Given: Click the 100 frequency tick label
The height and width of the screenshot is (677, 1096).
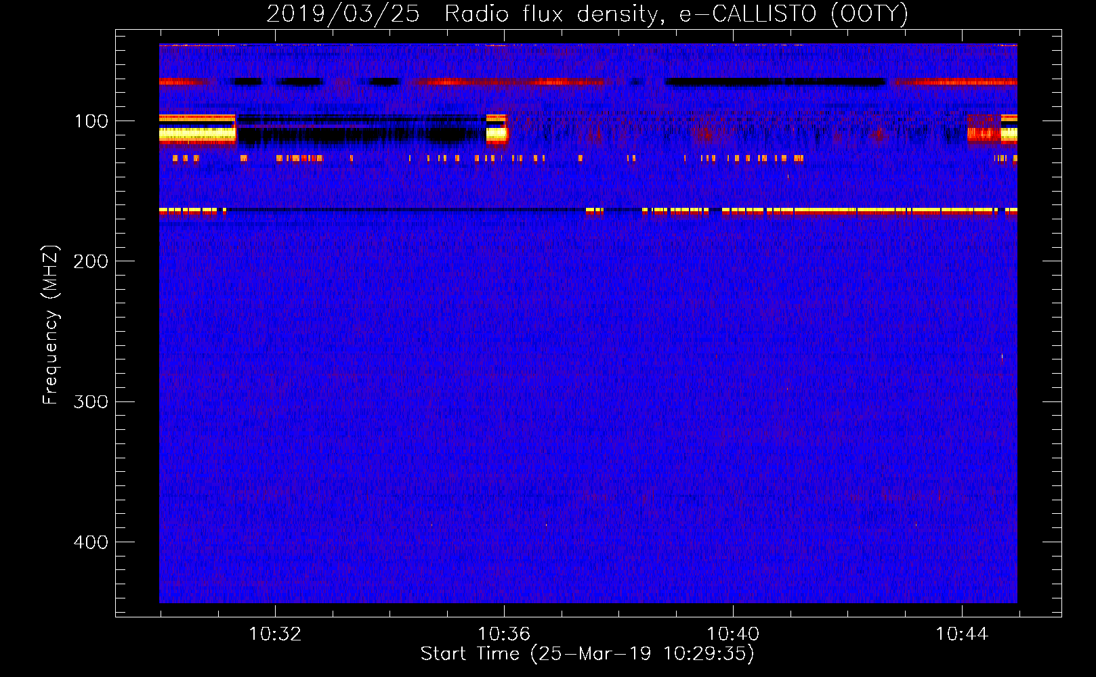Looking at the screenshot, I should 91,121.
